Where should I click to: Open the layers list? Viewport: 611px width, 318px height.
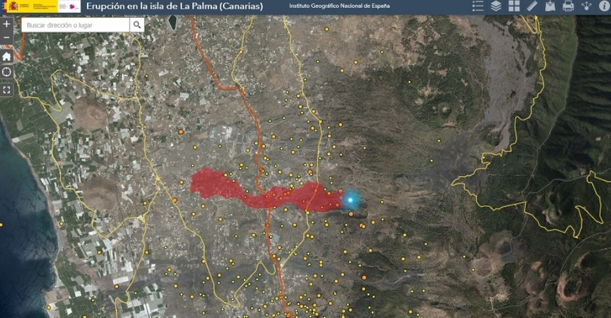coord(495,6)
